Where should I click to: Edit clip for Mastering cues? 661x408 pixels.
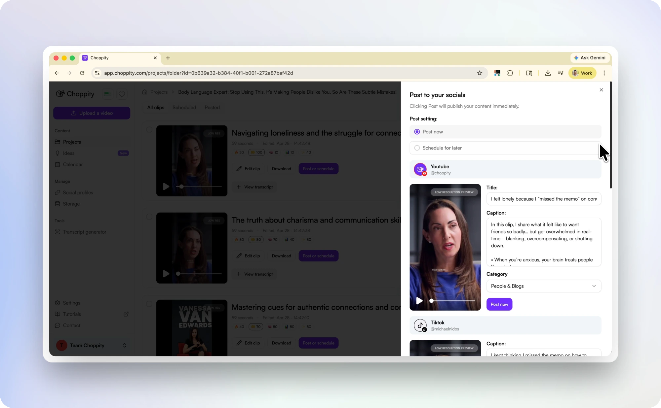pyautogui.click(x=248, y=343)
